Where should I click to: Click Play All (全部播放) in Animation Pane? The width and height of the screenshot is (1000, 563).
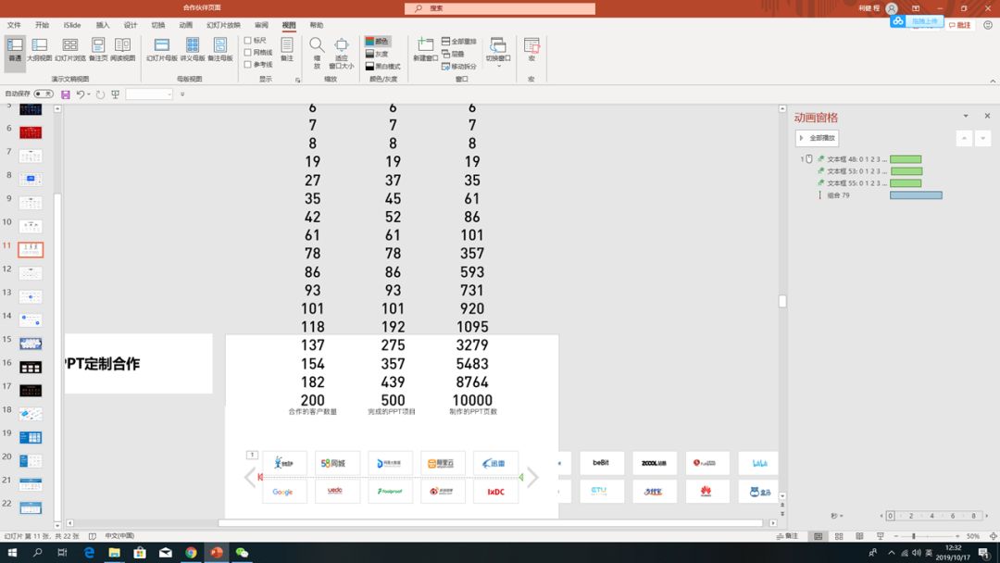[x=817, y=138]
